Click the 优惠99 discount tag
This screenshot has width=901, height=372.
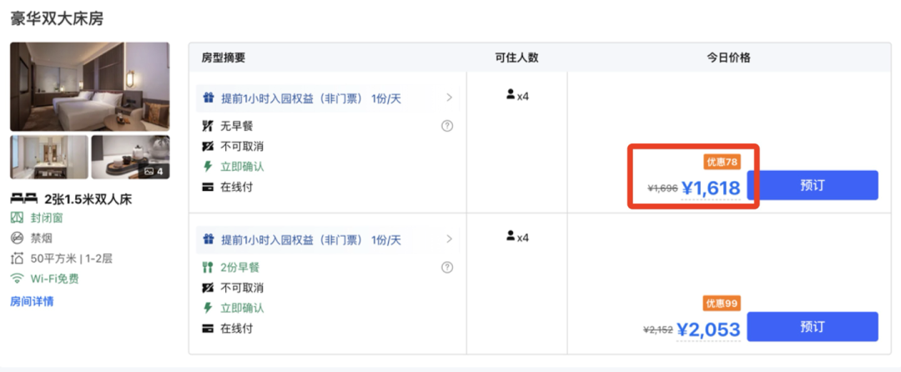click(x=722, y=304)
